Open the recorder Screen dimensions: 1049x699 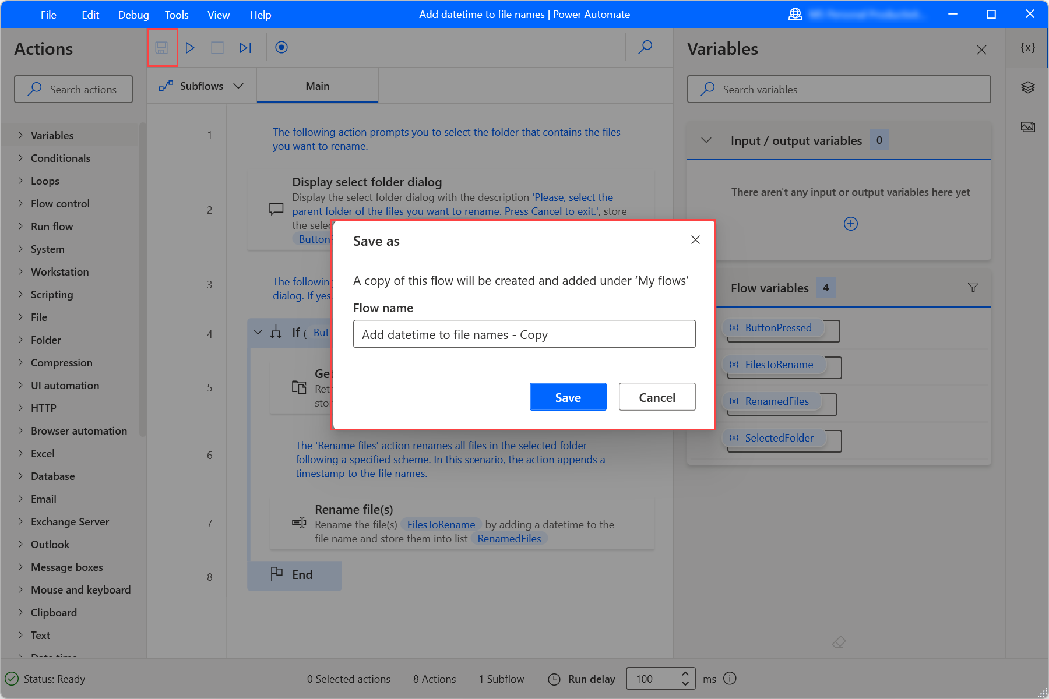(281, 47)
